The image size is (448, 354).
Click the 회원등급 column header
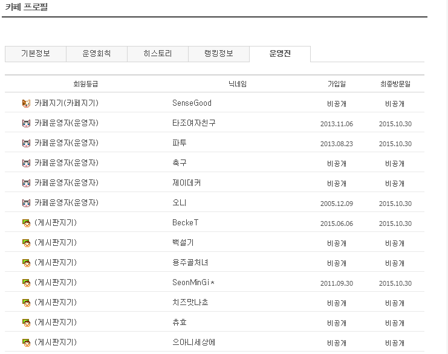click(x=86, y=84)
